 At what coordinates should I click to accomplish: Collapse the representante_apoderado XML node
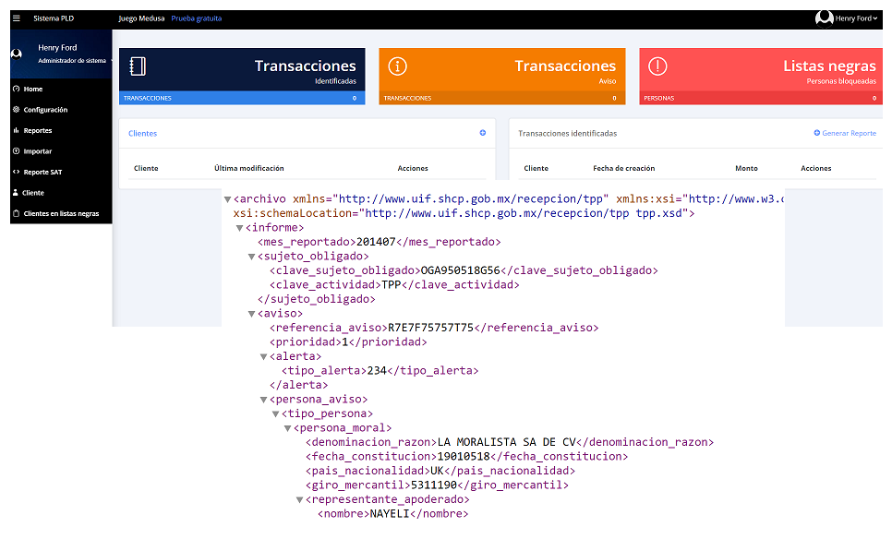[299, 500]
